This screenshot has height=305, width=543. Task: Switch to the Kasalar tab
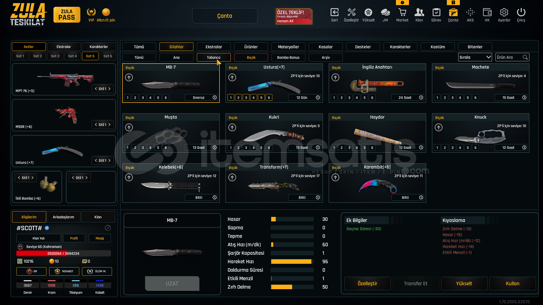[326, 47]
